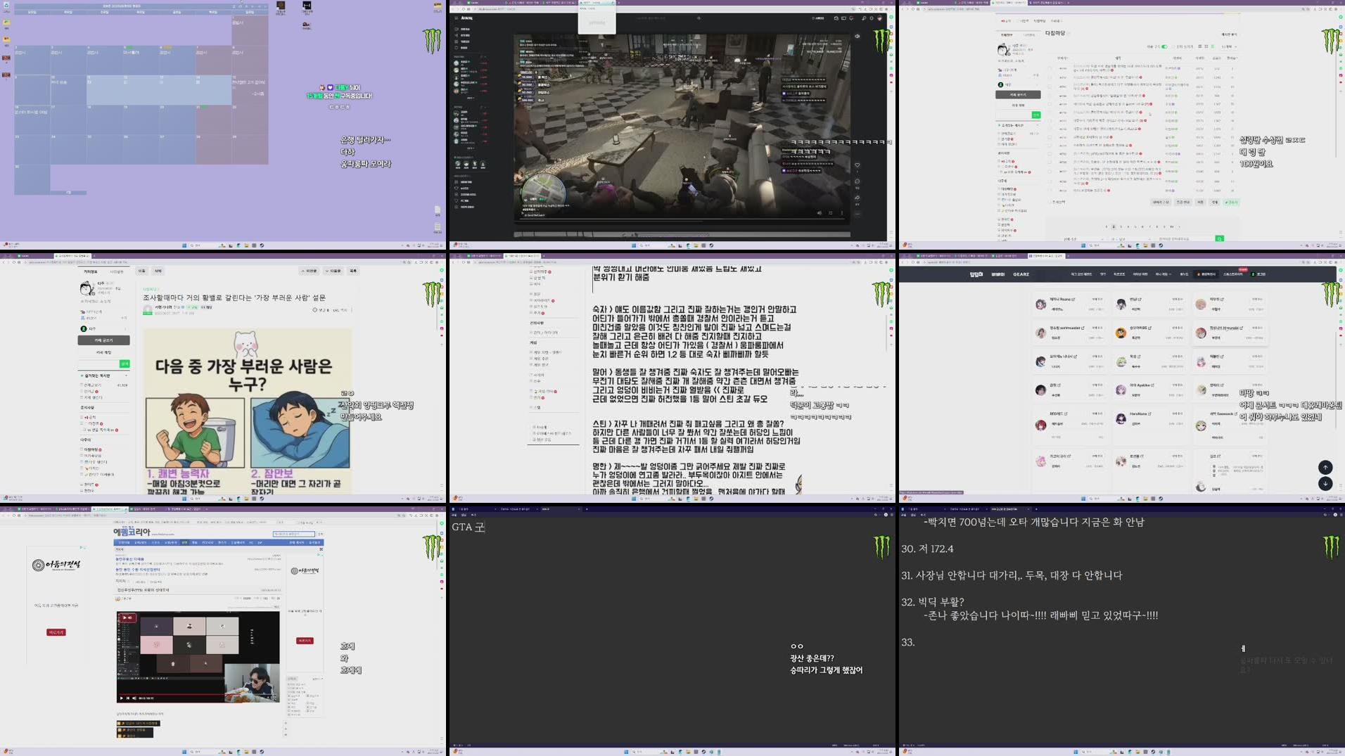1345x756 pixels.
Task: Open the 용인푸홍신 더채움 ad link
Action: pos(129,559)
